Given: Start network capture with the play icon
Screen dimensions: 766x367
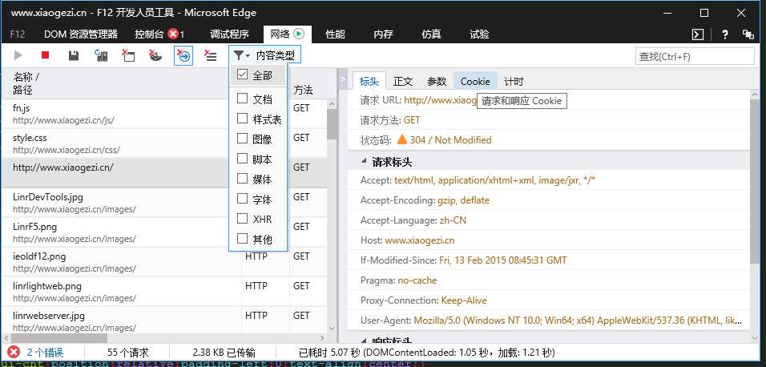Looking at the screenshot, I should (x=18, y=56).
